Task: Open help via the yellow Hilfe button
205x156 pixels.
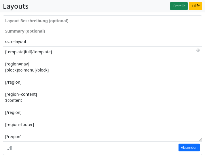Action: point(195,6)
